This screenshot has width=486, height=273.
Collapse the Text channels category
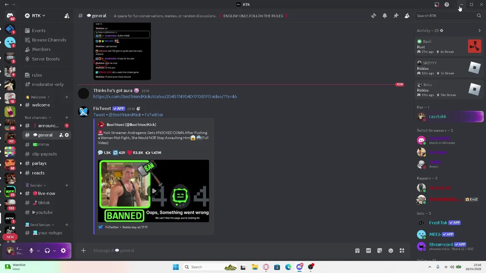[38, 118]
